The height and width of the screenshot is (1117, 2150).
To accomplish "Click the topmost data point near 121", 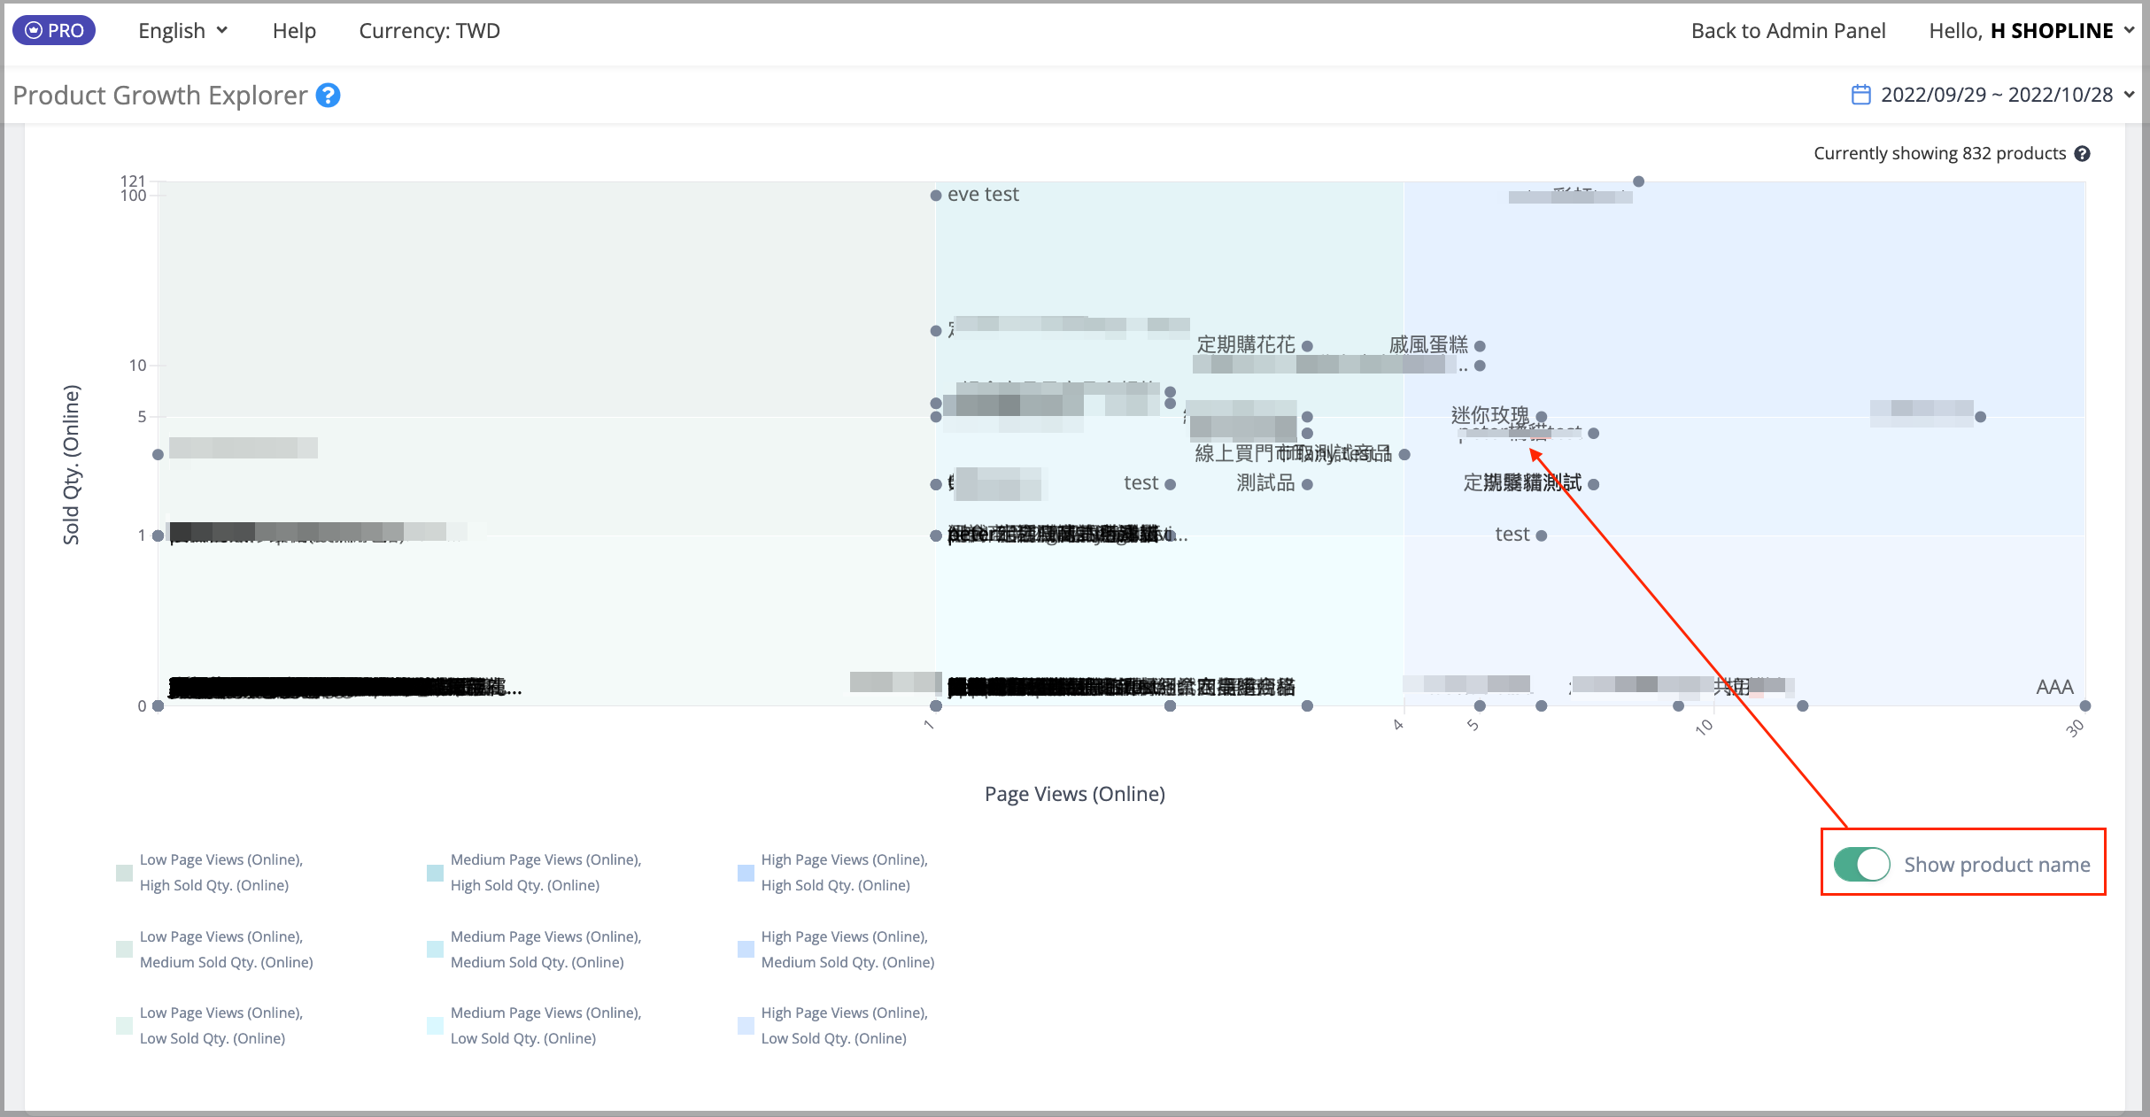I will [x=1639, y=181].
